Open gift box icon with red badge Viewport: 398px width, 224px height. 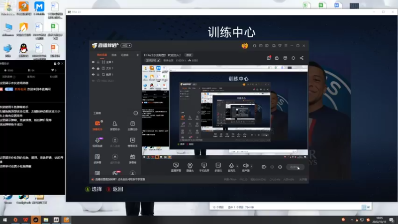tap(269, 58)
